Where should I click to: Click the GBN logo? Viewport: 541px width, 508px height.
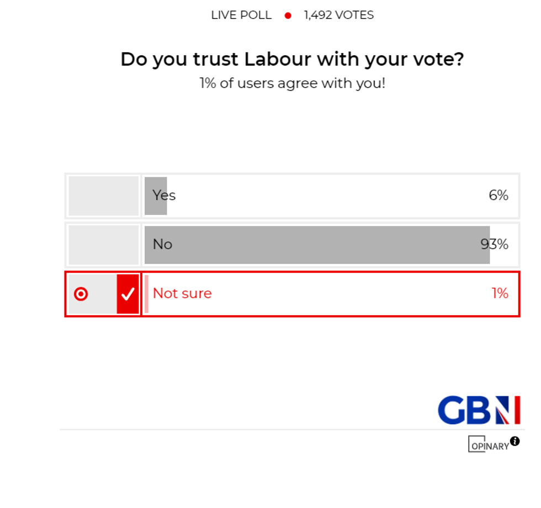(x=479, y=410)
